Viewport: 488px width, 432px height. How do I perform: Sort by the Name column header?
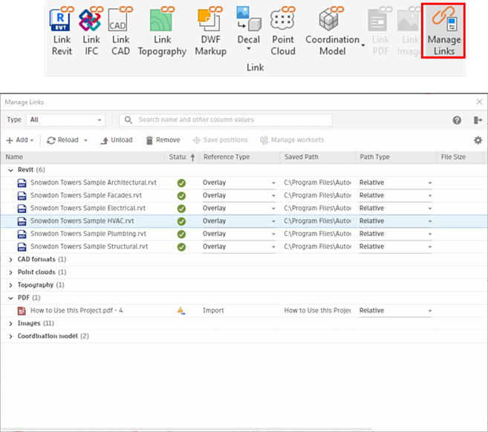82,157
